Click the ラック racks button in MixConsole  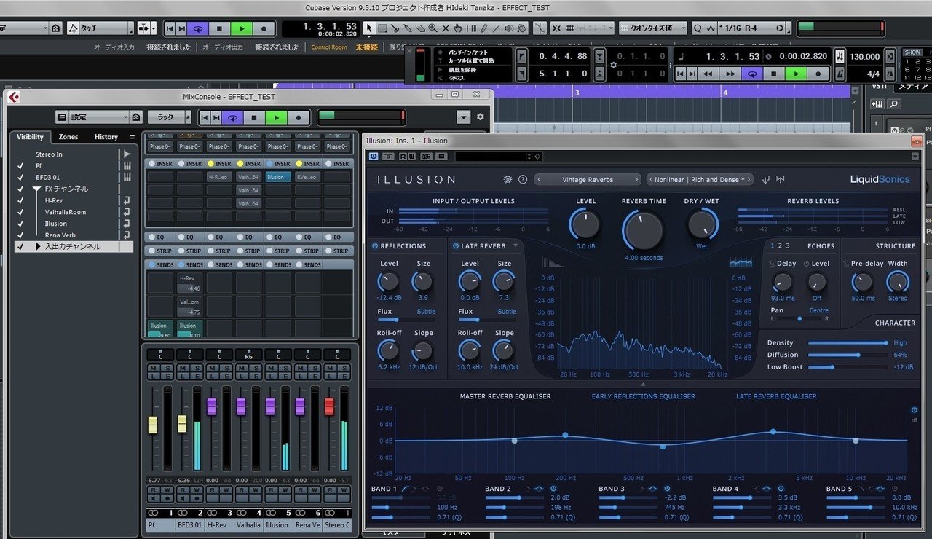click(165, 117)
